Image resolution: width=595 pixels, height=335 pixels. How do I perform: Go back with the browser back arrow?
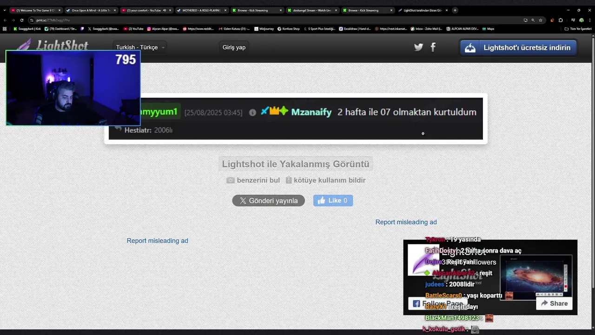click(5, 20)
